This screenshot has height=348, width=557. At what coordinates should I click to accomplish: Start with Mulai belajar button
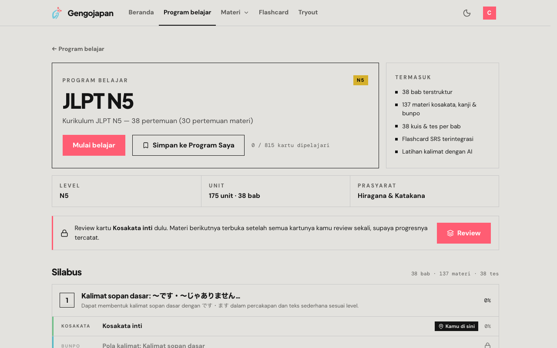pos(94,145)
